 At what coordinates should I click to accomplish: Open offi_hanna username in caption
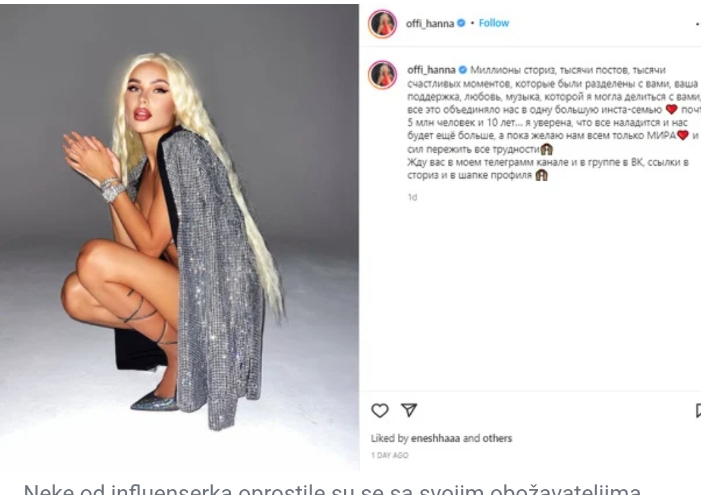tap(431, 70)
